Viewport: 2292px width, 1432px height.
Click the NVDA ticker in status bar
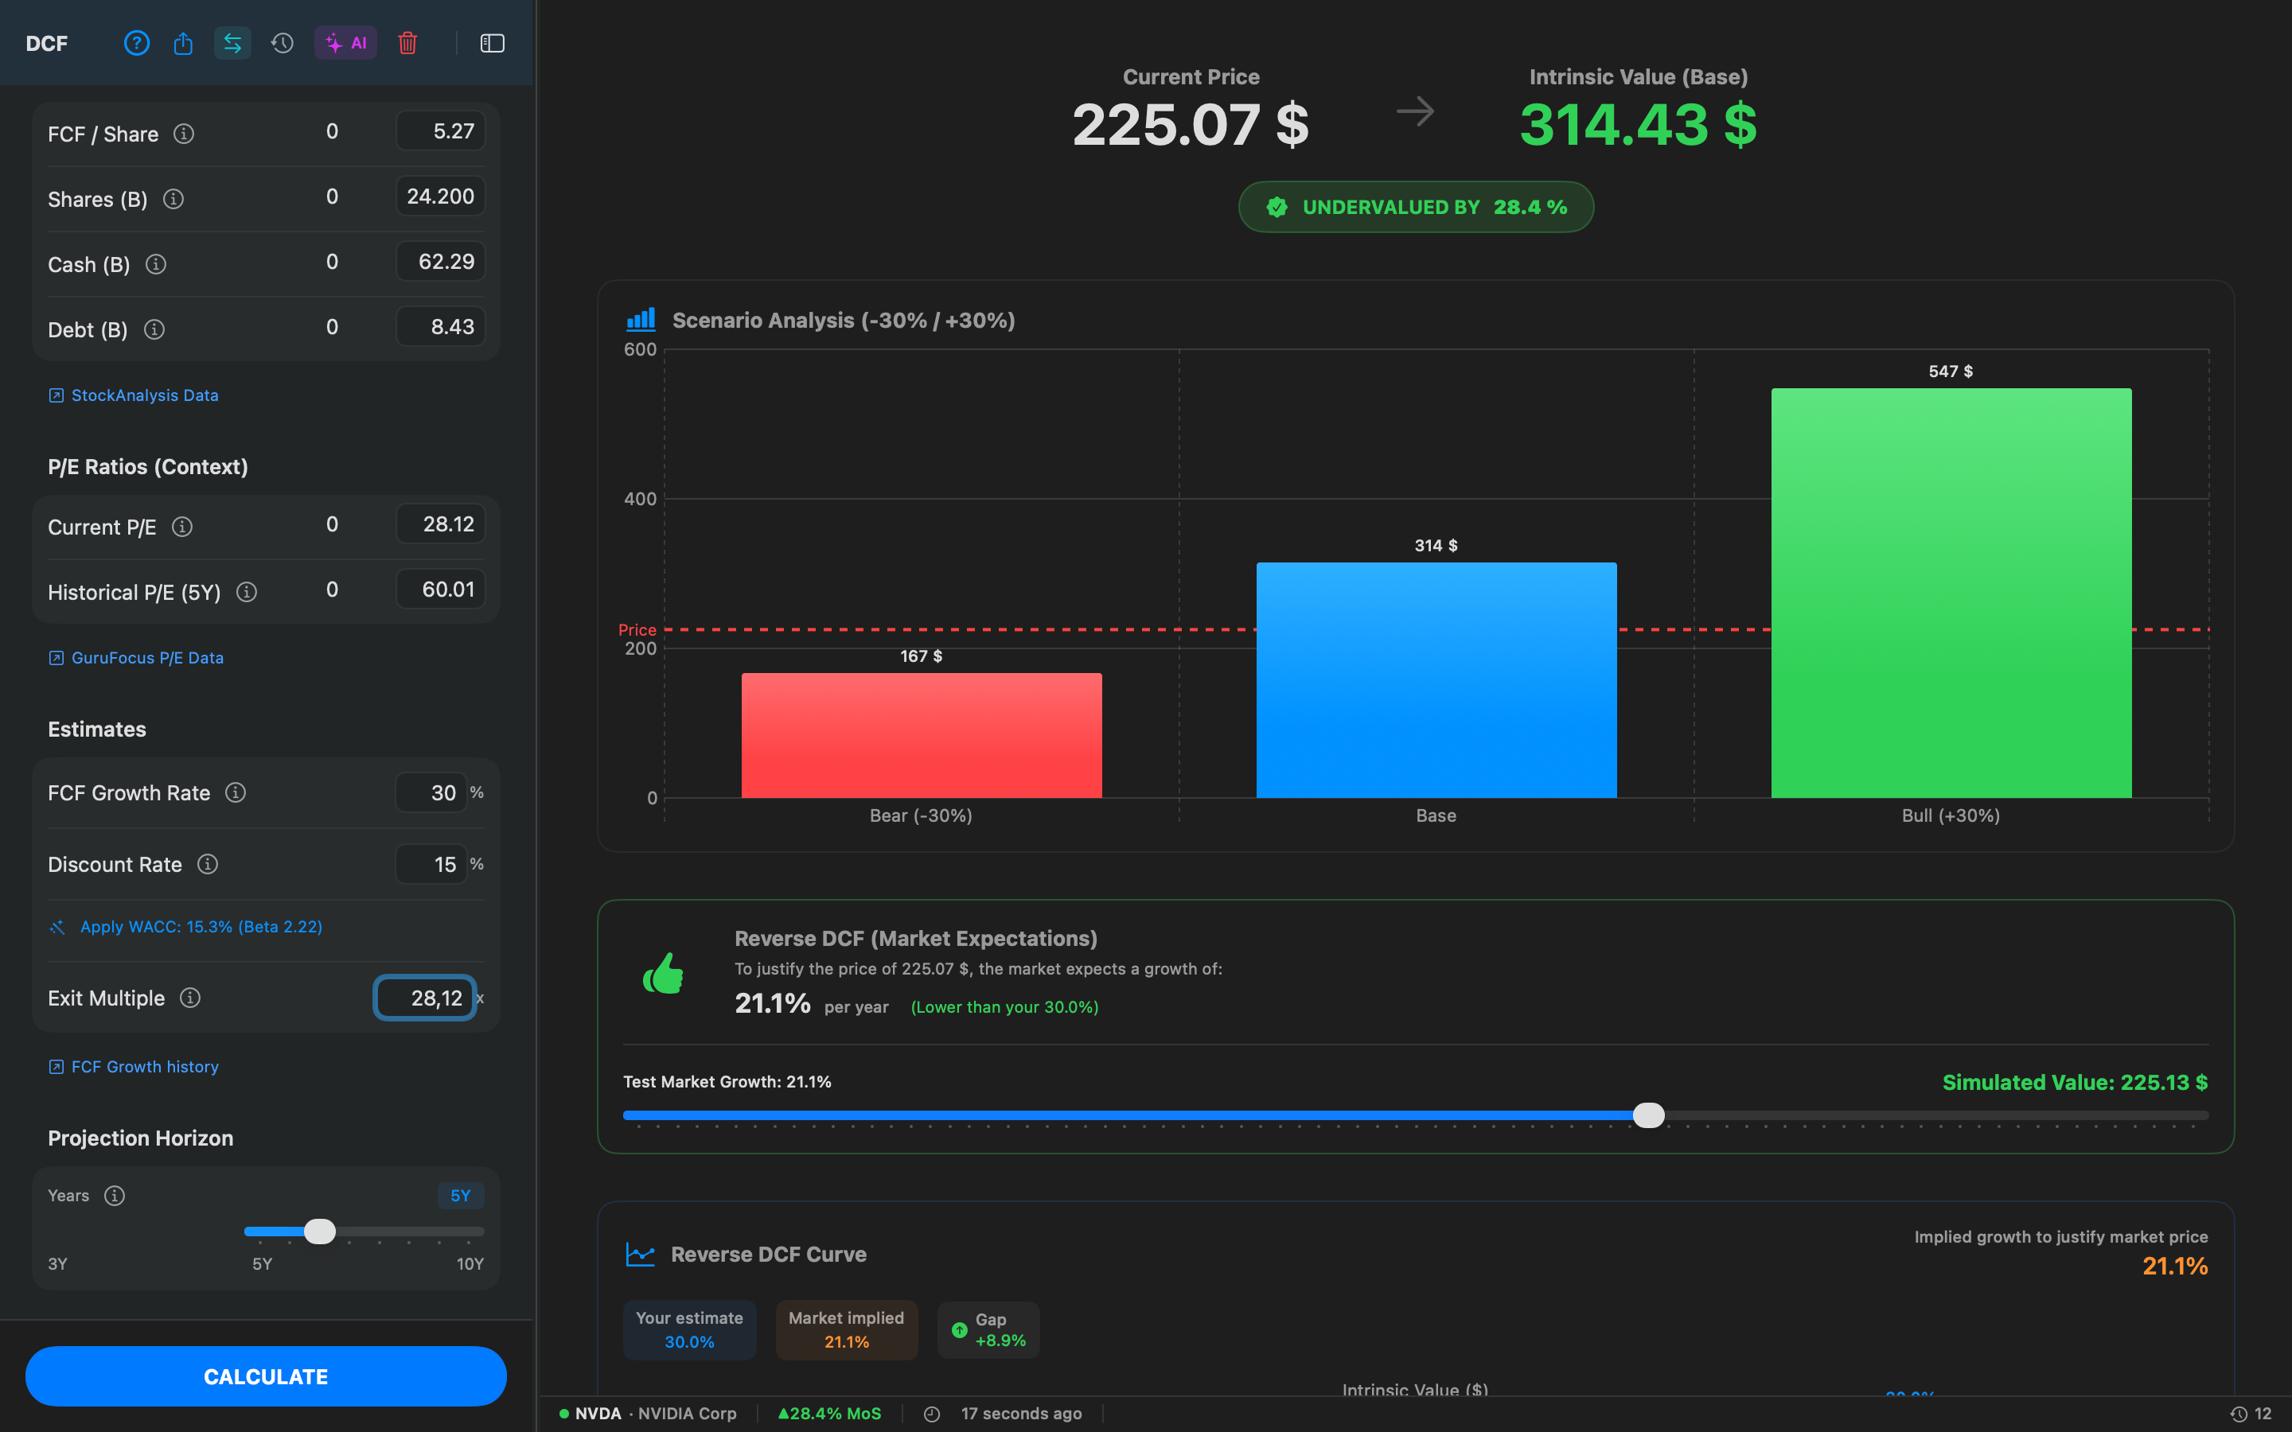tap(598, 1413)
